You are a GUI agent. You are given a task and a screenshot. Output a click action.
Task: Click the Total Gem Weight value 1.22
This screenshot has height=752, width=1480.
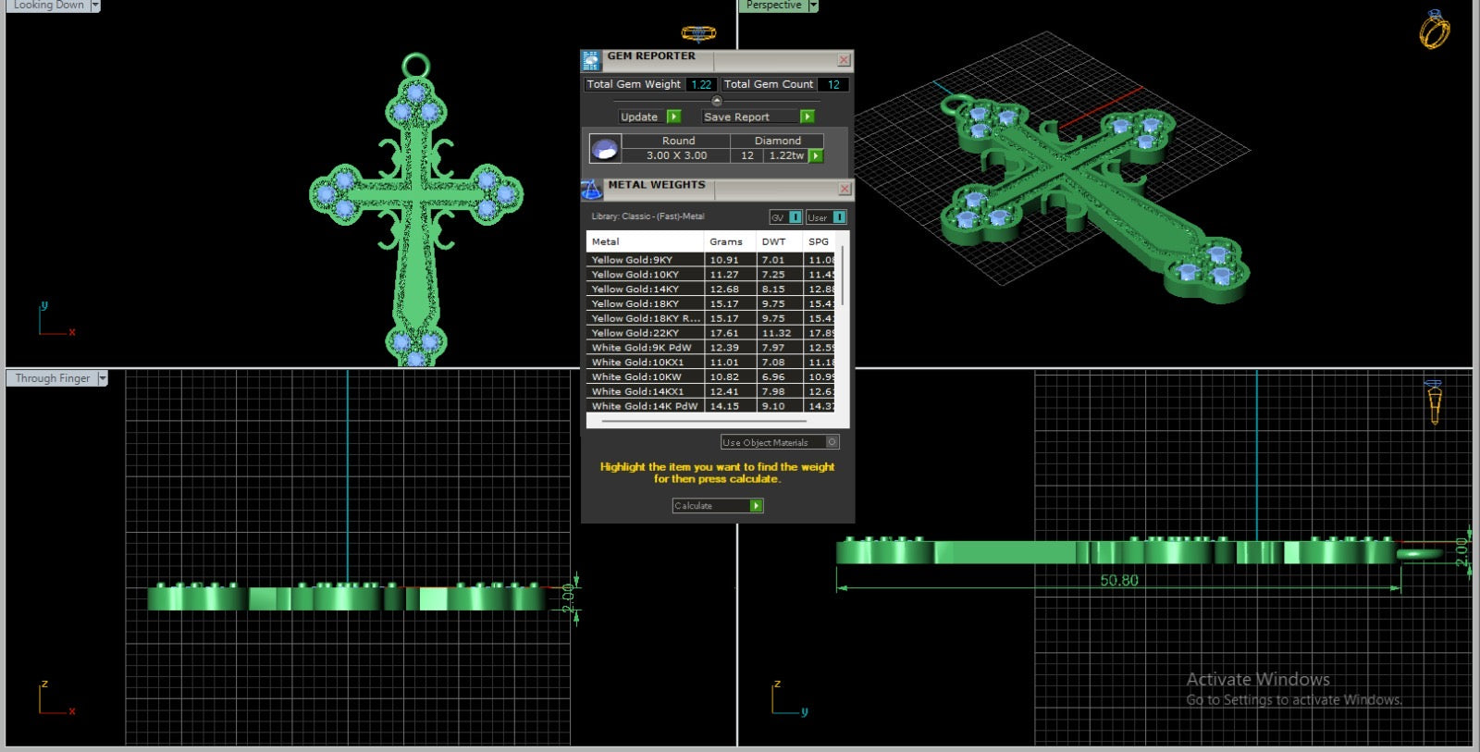point(701,84)
